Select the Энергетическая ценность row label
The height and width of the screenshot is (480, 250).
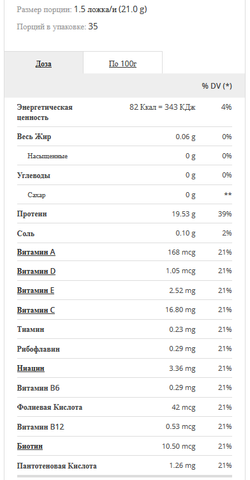point(45,112)
